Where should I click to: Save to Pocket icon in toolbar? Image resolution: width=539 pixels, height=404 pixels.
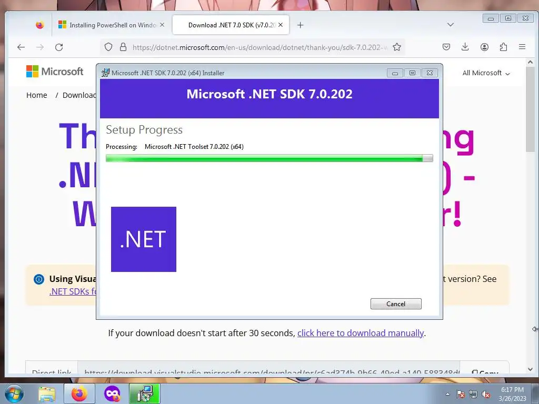446,47
